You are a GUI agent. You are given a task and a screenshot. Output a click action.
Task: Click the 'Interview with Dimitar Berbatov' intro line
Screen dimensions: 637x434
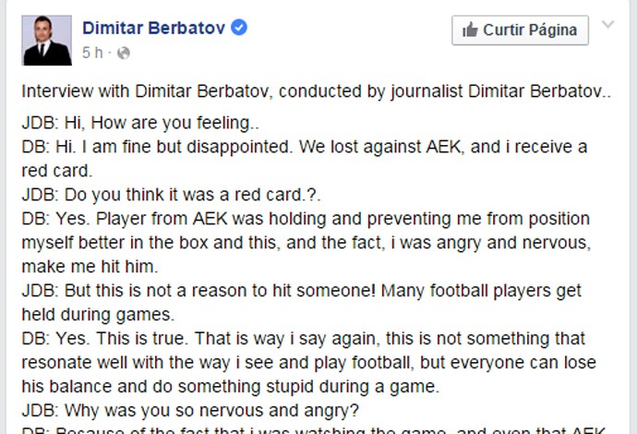(x=316, y=91)
